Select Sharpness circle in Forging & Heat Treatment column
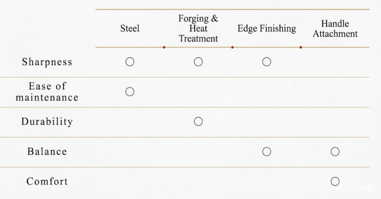Screen dimensions: 381x199 pyautogui.click(x=198, y=62)
